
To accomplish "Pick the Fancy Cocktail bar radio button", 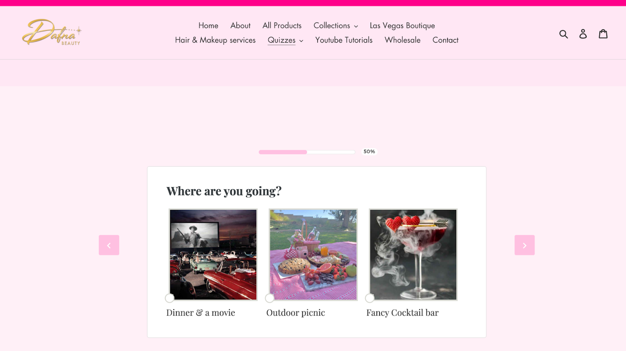I will (370, 298).
